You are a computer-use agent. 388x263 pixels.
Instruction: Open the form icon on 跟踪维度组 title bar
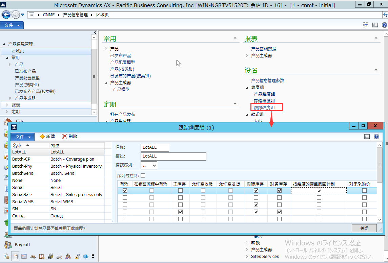click(x=14, y=127)
